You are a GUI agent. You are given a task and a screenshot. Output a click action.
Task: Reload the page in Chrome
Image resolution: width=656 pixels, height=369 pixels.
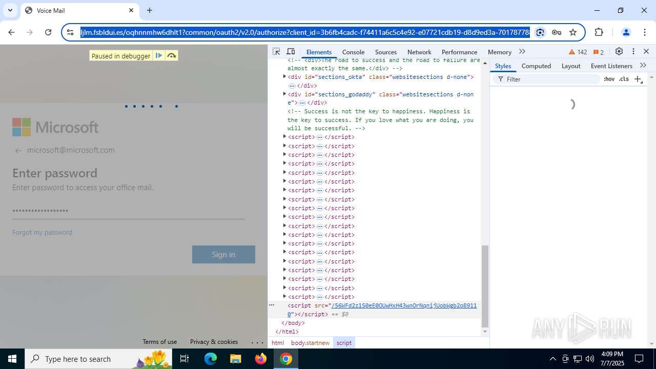(x=48, y=32)
